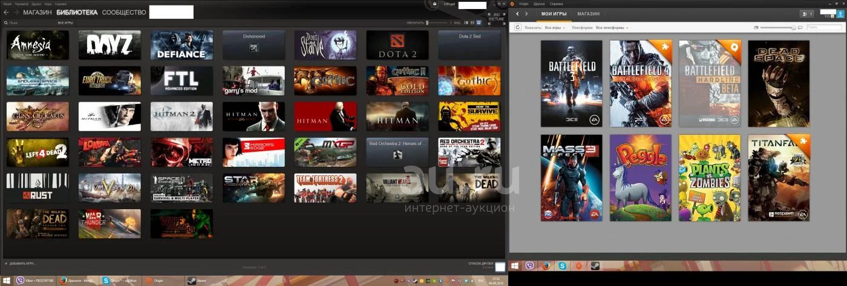Select the Peggle cover in Origin

[641, 177]
